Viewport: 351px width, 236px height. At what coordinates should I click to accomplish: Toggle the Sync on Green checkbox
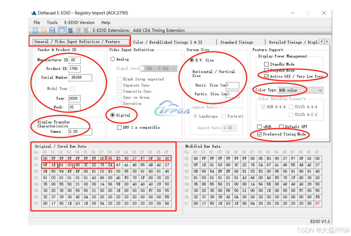tap(119, 97)
